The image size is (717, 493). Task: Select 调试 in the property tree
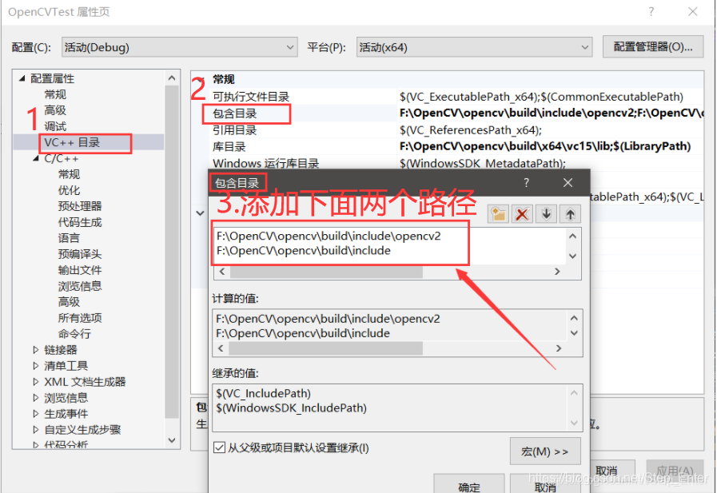click(55, 126)
